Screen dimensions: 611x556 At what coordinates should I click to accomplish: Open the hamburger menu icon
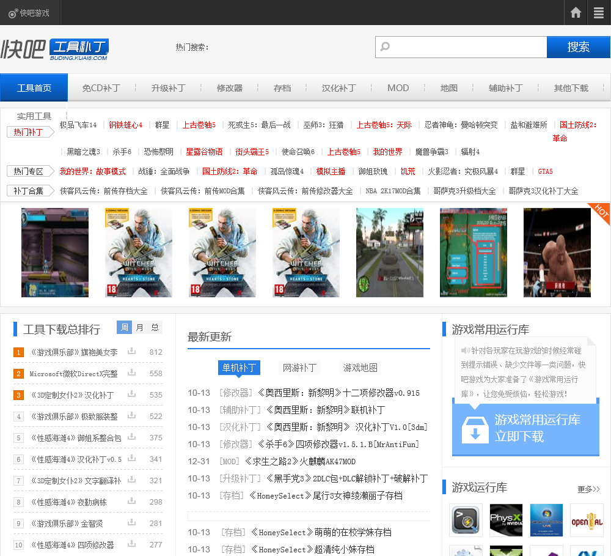[x=599, y=12]
